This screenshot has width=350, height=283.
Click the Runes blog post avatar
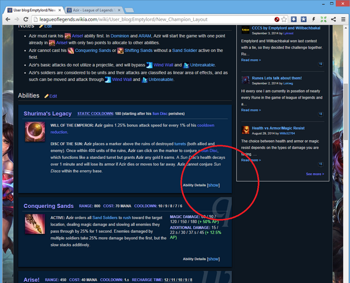(x=245, y=80)
